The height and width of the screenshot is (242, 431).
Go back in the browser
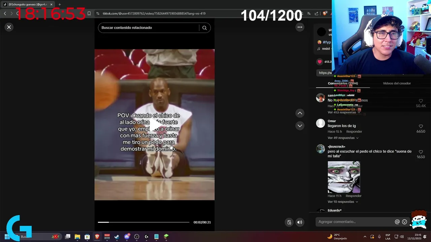pos(5,13)
